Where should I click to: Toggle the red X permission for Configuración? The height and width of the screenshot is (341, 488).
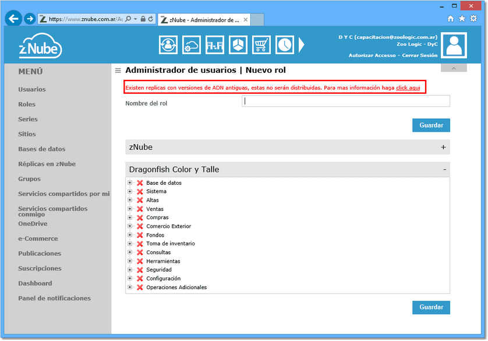pyautogui.click(x=140, y=279)
